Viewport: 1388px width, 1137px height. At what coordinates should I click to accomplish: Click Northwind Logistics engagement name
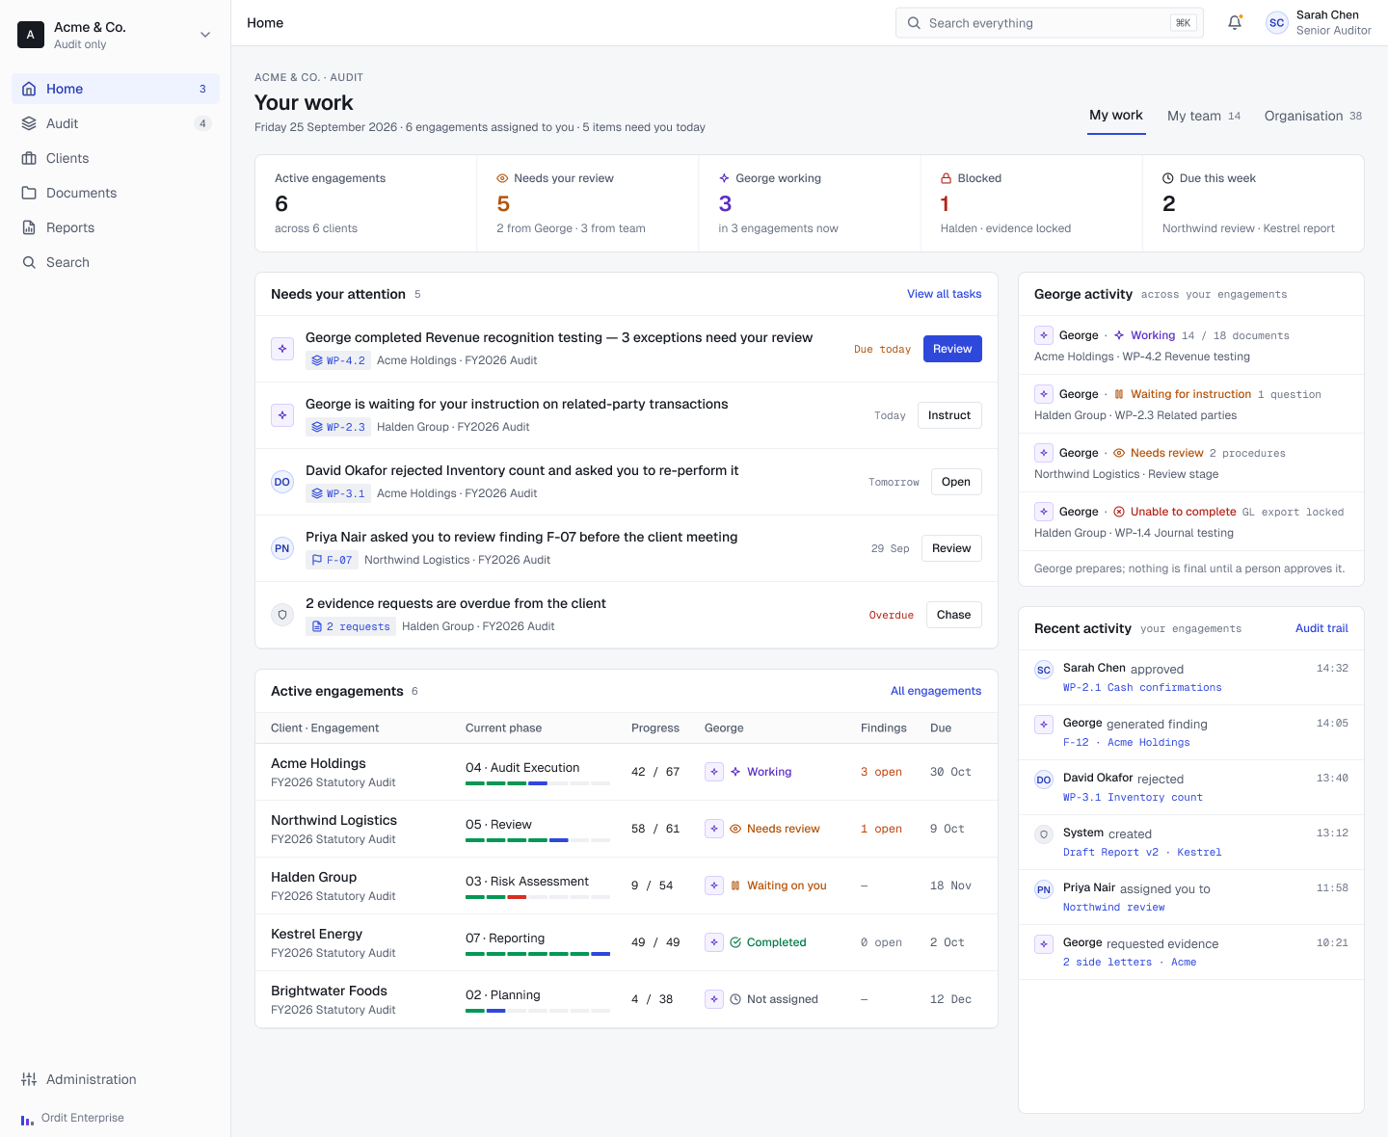[x=334, y=820]
